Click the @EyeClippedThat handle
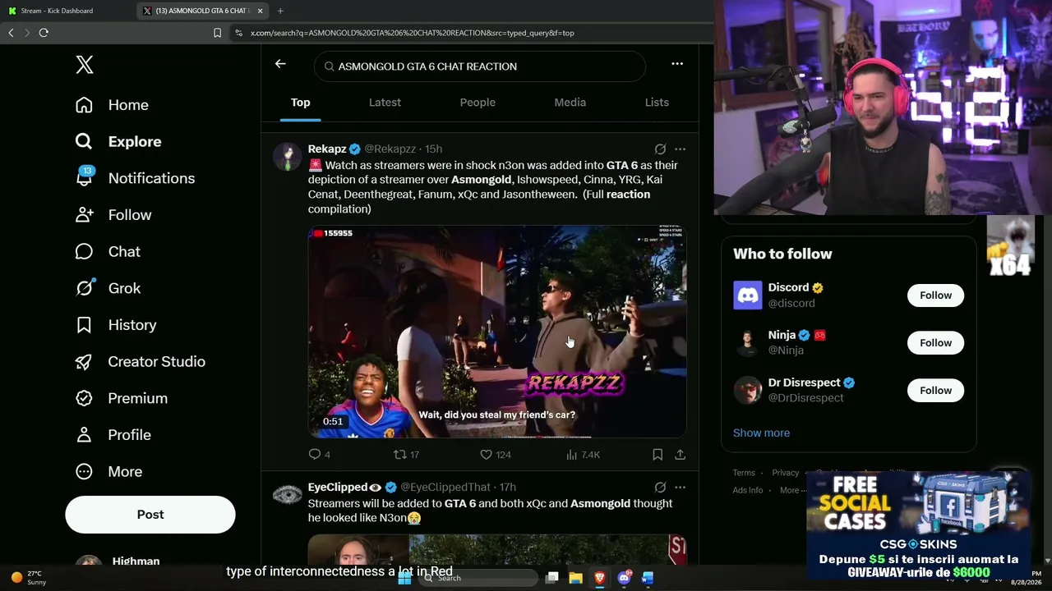 [445, 487]
